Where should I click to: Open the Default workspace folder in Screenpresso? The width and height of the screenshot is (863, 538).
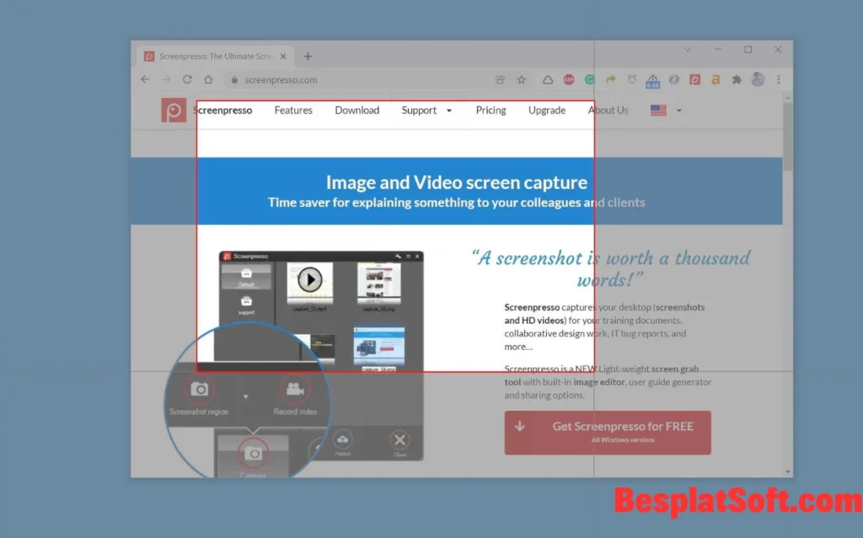[245, 277]
